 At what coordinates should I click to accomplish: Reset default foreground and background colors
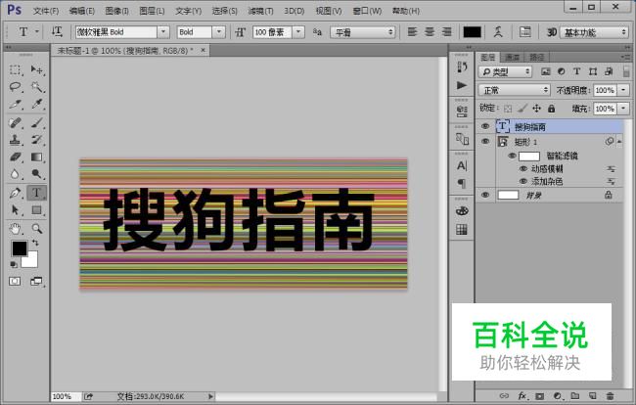pos(14,264)
